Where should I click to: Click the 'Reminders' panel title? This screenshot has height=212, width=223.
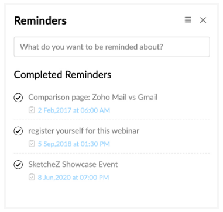[40, 20]
